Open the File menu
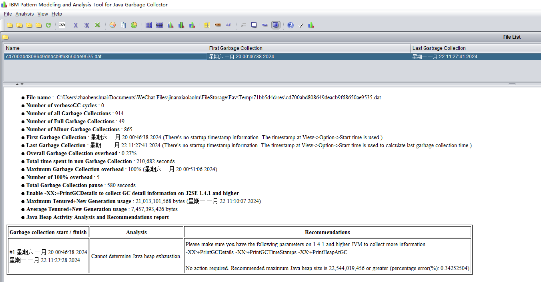The width and height of the screenshot is (541, 282). [x=8, y=14]
